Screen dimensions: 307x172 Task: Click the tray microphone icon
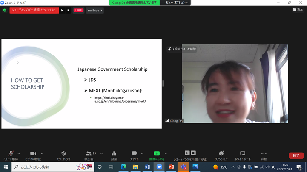coord(244,167)
